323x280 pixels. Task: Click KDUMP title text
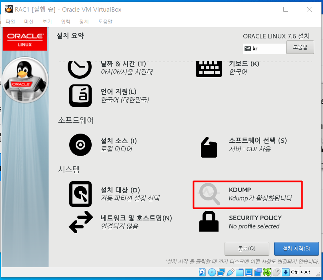click(240, 190)
